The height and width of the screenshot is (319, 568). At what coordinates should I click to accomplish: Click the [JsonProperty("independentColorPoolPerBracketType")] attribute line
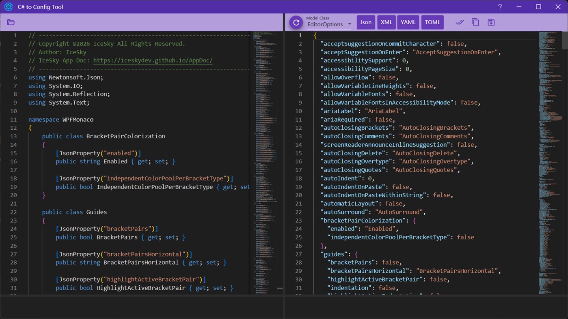[x=145, y=178]
